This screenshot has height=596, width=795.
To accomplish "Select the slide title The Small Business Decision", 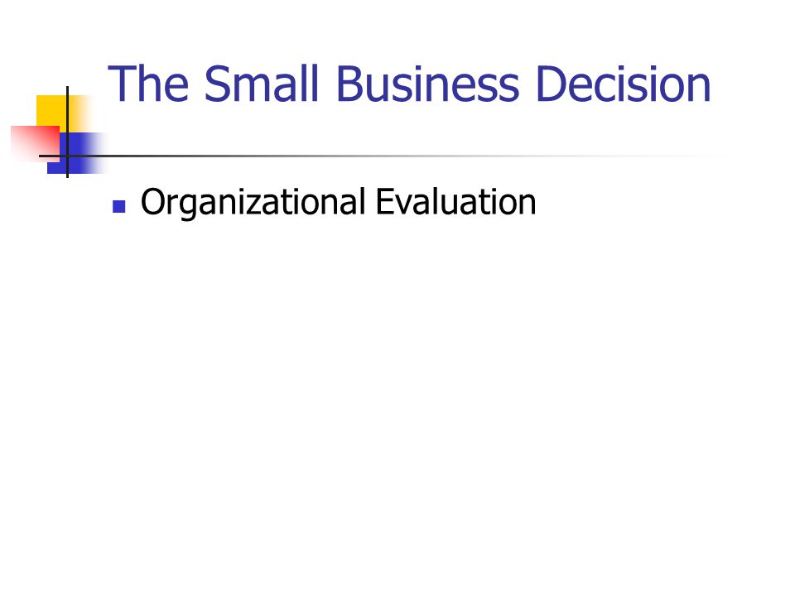I will (x=409, y=84).
